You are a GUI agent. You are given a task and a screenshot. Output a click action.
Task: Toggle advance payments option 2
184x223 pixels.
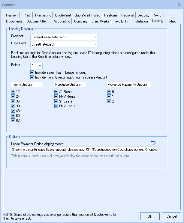click(109, 101)
